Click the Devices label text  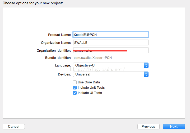[64, 74]
